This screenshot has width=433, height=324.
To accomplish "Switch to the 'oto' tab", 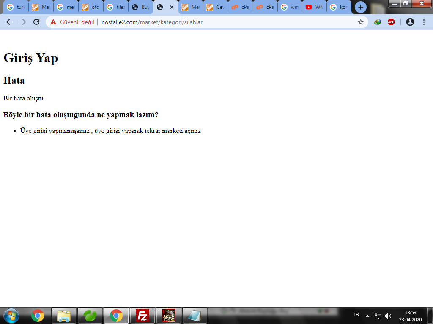I will 91,7.
